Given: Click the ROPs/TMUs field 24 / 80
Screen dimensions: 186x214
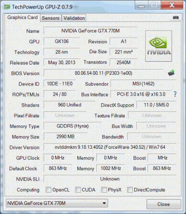Looking at the screenshot, I should 60,94.
